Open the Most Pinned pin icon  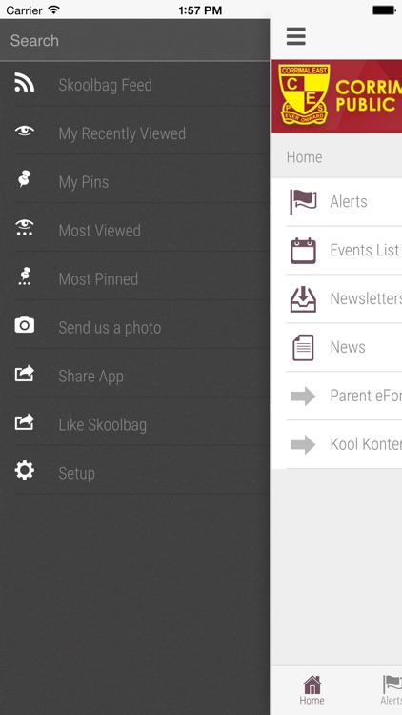(24, 276)
